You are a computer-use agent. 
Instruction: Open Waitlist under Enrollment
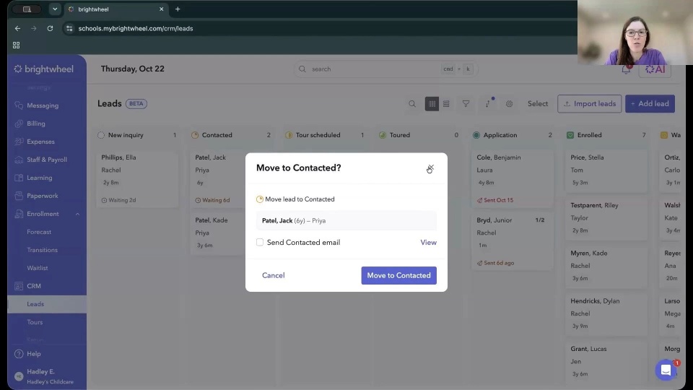pyautogui.click(x=37, y=268)
